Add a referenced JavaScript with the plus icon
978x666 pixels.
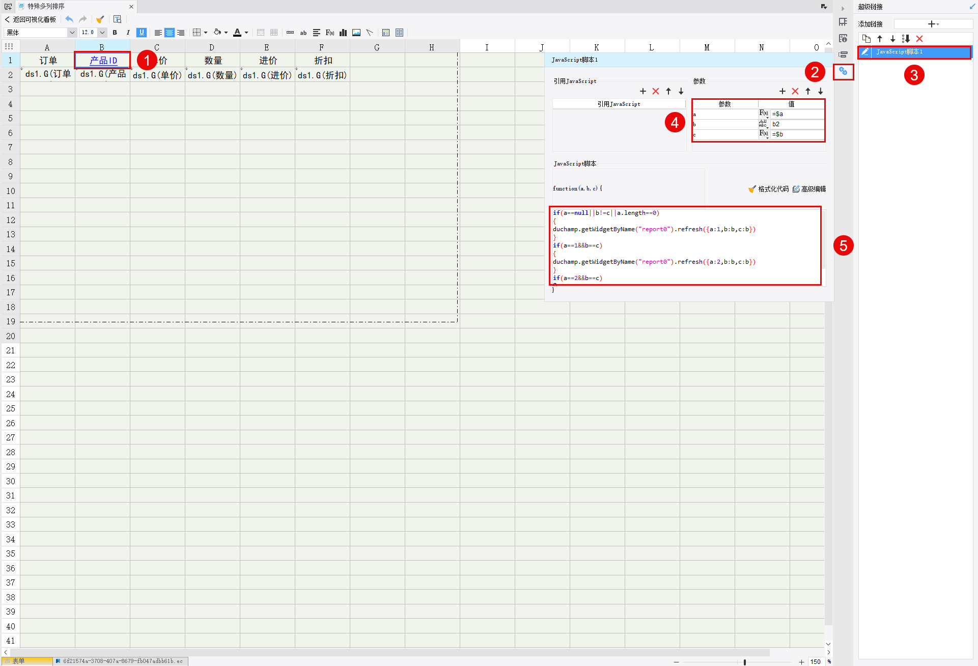pos(643,91)
